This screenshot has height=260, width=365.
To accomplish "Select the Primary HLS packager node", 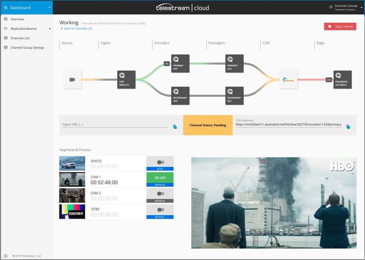I will tap(234, 63).
